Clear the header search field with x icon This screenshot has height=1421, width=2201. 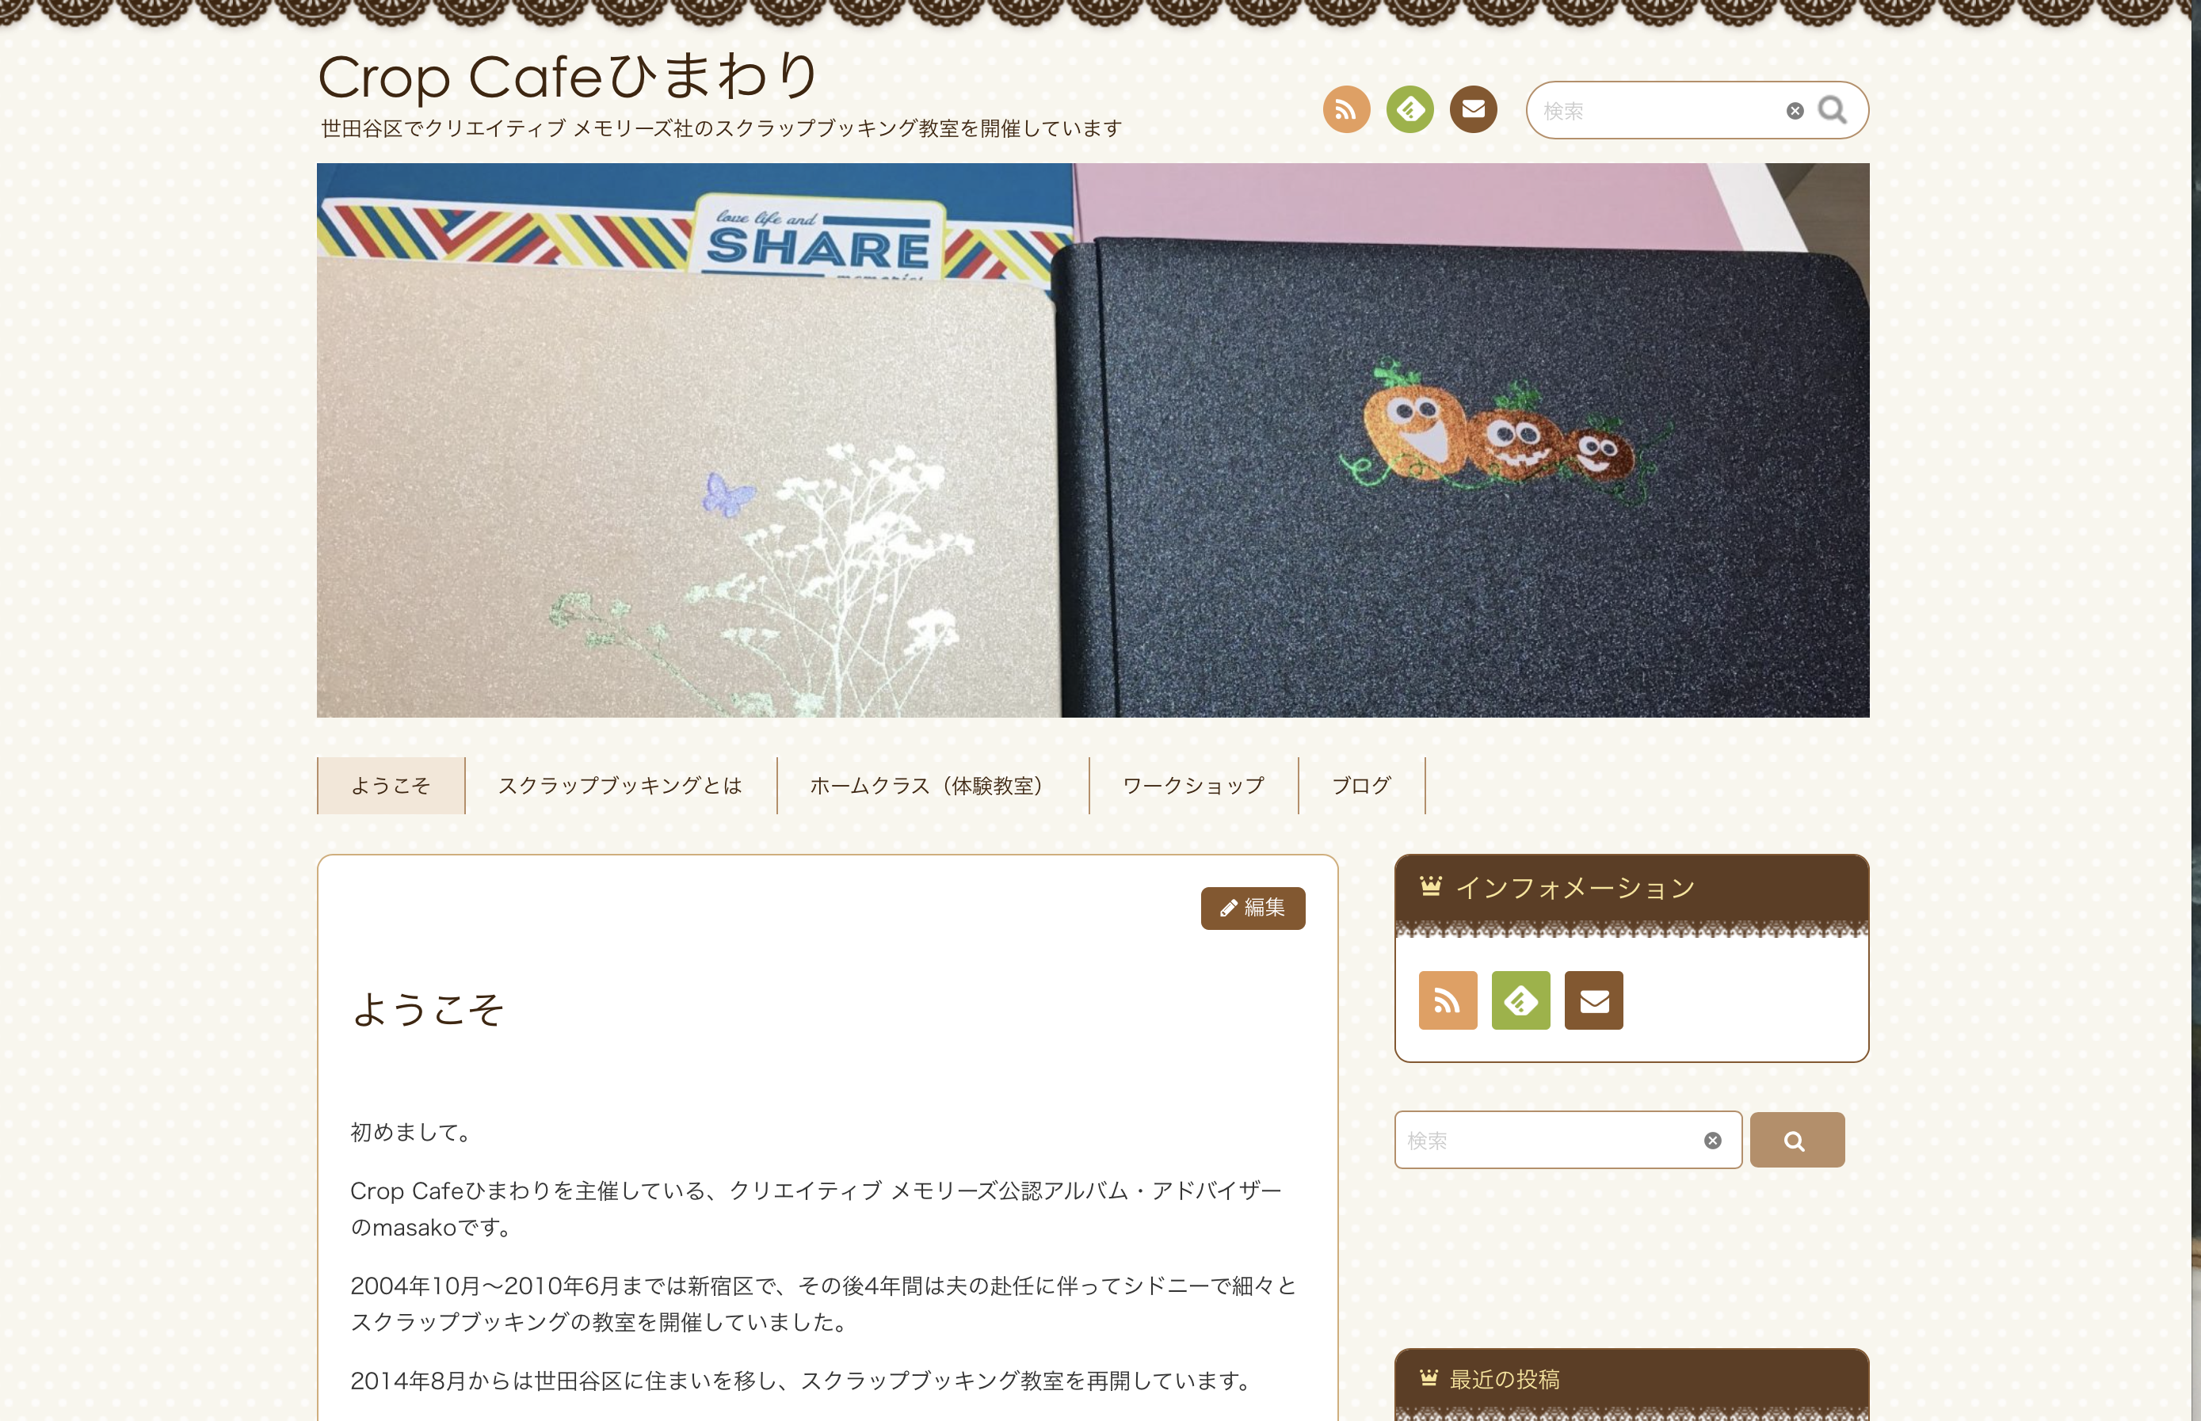[x=1794, y=111]
